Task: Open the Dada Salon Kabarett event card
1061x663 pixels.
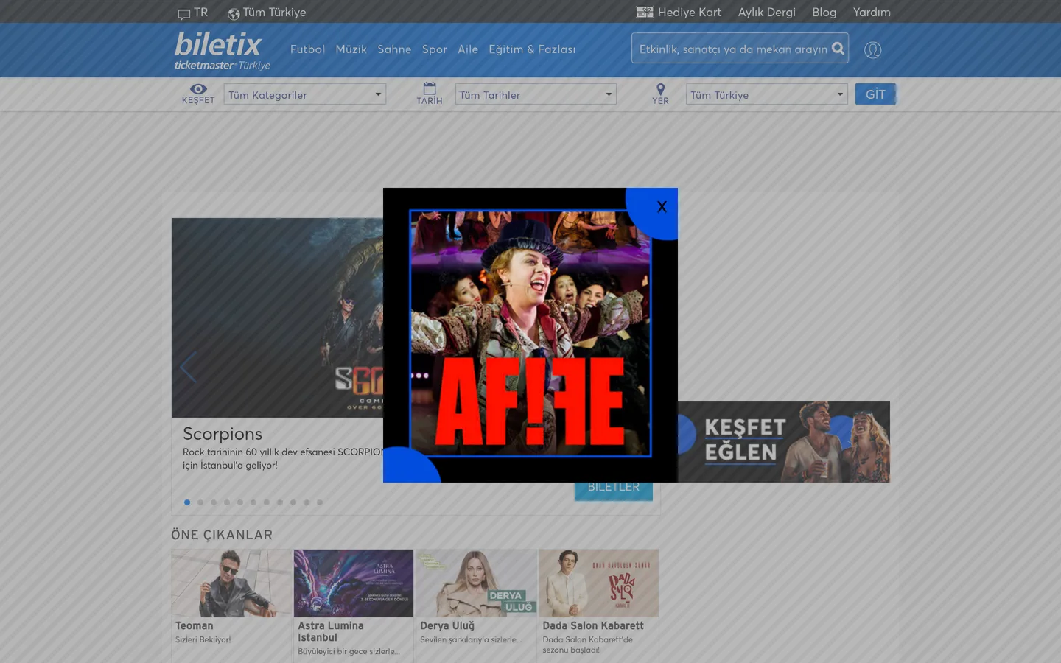Action: tap(598, 606)
